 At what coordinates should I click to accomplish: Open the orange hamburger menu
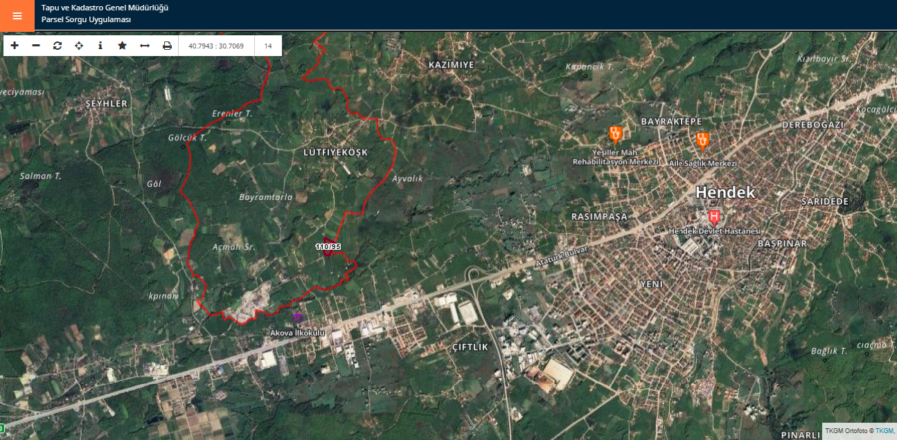pyautogui.click(x=17, y=16)
